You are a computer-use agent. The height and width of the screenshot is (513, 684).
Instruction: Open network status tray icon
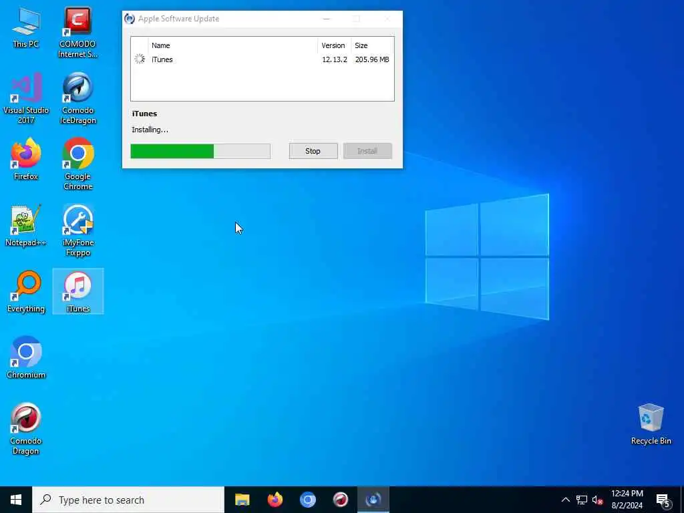[x=582, y=500]
